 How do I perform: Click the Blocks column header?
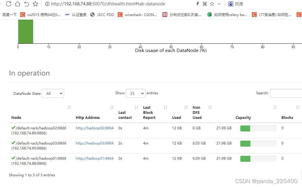287,117
